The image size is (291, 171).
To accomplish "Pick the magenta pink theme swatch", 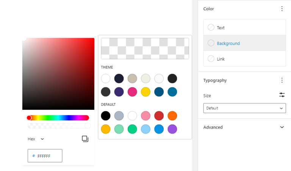I will coord(132,92).
